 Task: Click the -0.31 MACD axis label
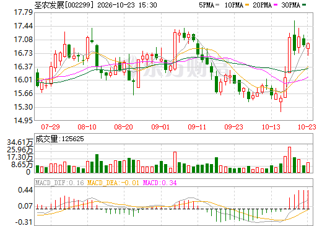[x=24, y=222]
